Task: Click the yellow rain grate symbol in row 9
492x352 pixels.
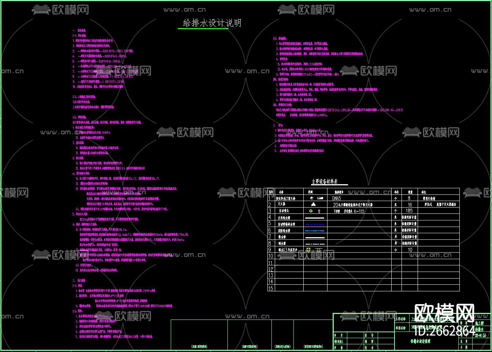Action: (x=308, y=250)
